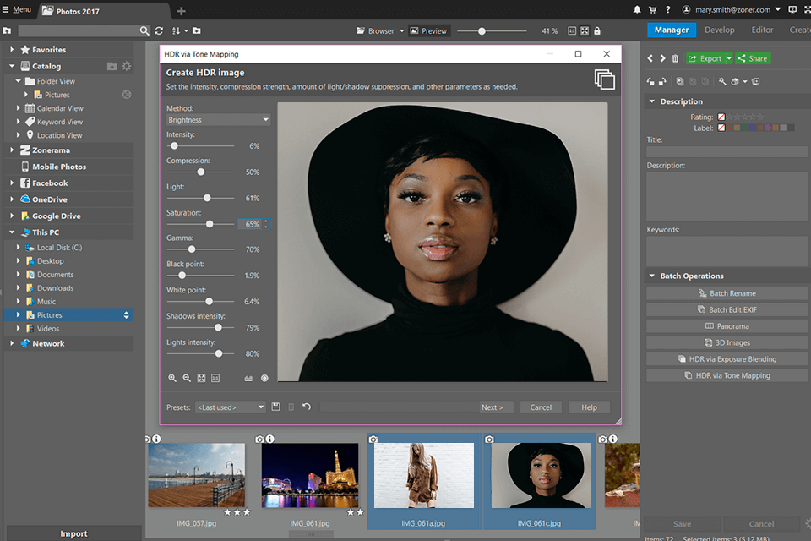Open the Presets dropdown showing Last used
811x541 pixels.
pos(230,407)
